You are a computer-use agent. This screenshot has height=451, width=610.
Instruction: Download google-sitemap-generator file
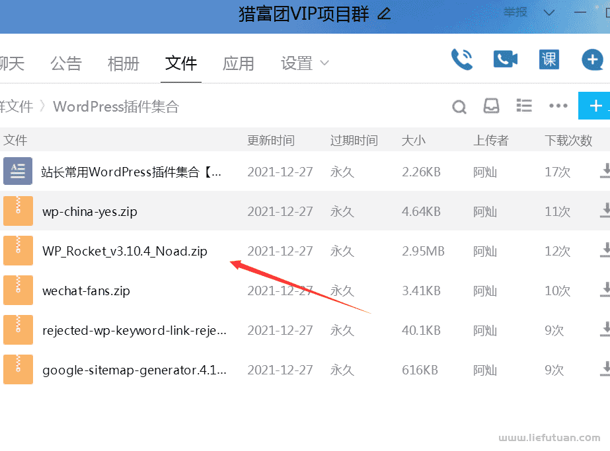pos(605,369)
